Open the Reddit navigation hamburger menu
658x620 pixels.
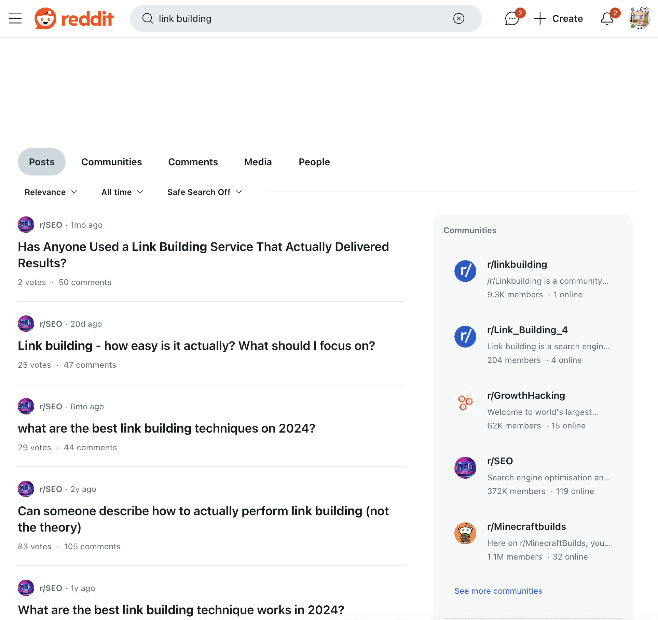pyautogui.click(x=15, y=18)
